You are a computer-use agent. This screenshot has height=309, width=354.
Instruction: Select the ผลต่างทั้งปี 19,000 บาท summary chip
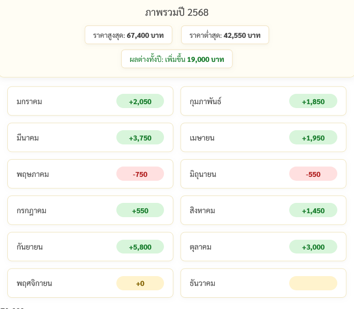pos(177,59)
